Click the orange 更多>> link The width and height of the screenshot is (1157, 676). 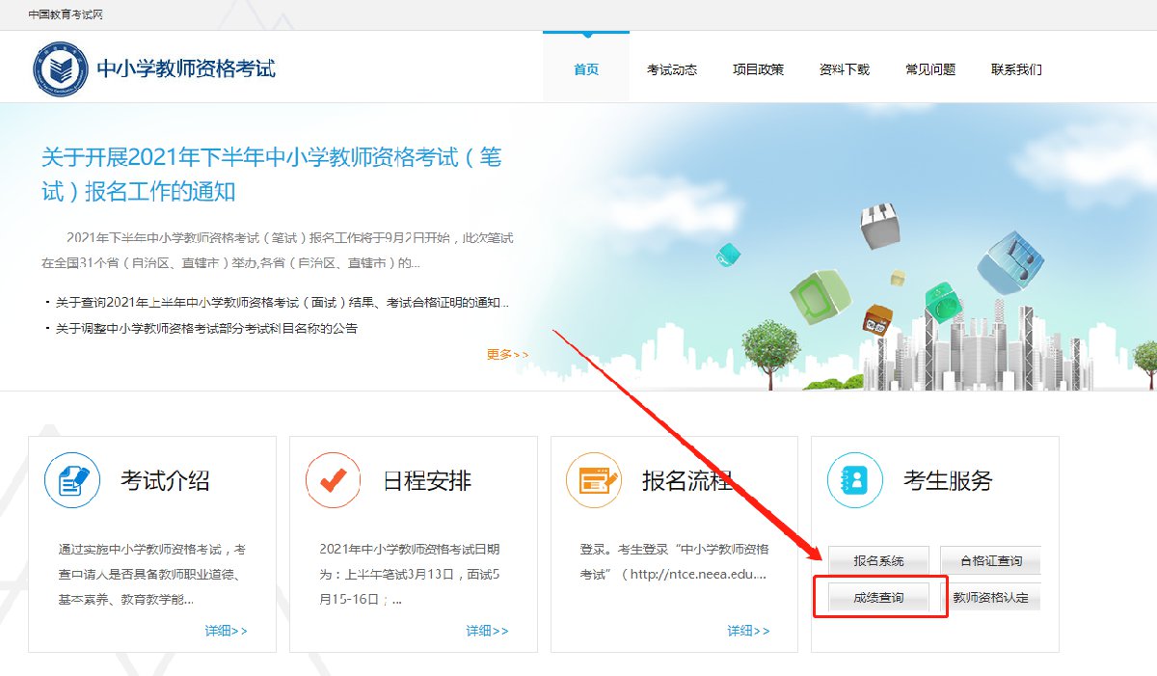pos(507,354)
